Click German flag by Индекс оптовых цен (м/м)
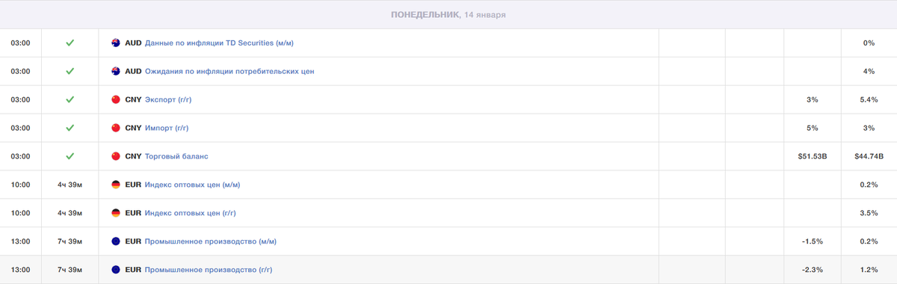 point(115,185)
